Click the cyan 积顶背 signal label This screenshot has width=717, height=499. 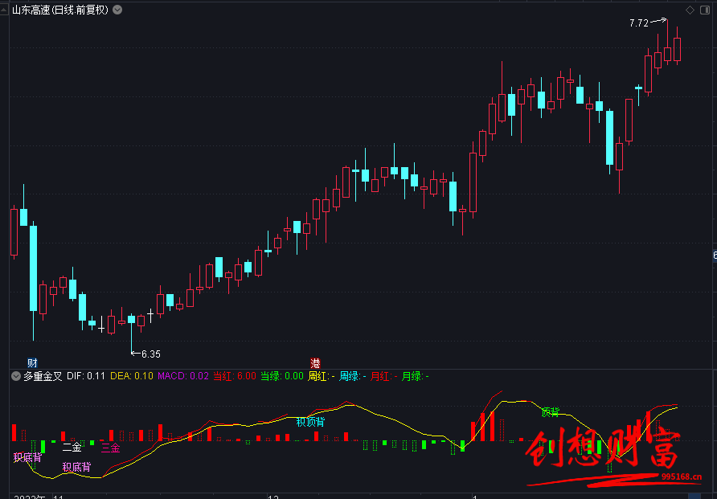(310, 422)
